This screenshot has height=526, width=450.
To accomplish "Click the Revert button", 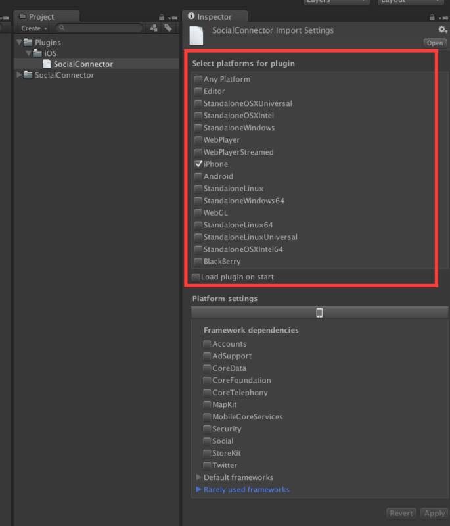I will [x=401, y=514].
